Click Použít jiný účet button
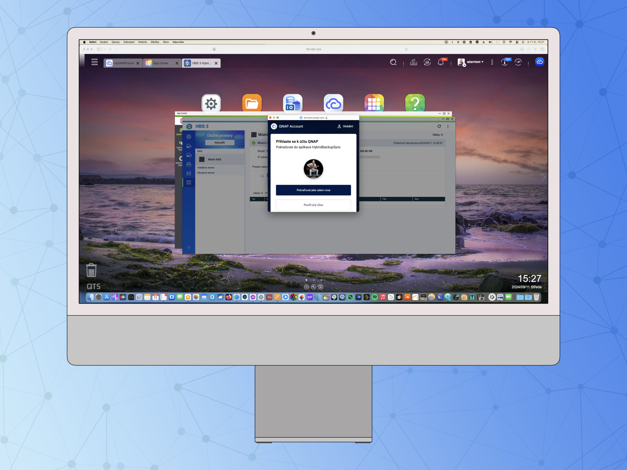The height and width of the screenshot is (470, 627). click(313, 205)
